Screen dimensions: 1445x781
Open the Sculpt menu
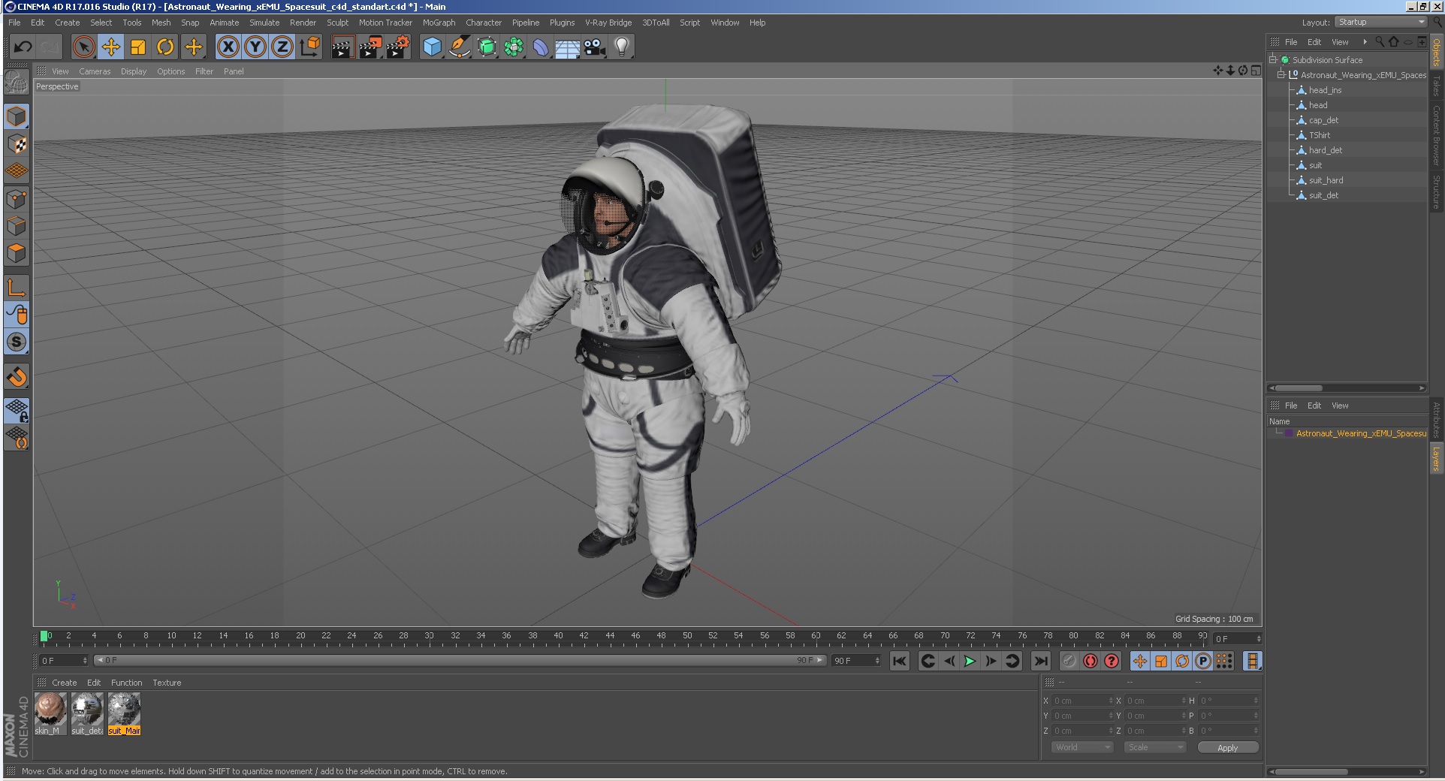tap(337, 23)
